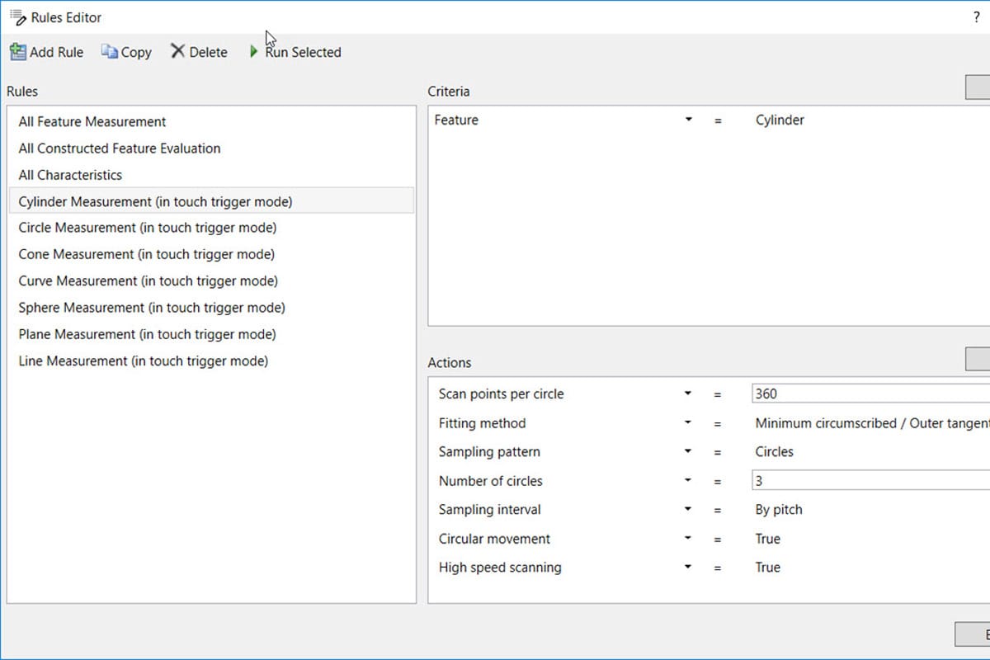Click the Copy rule icon
990x660 pixels.
(x=110, y=52)
